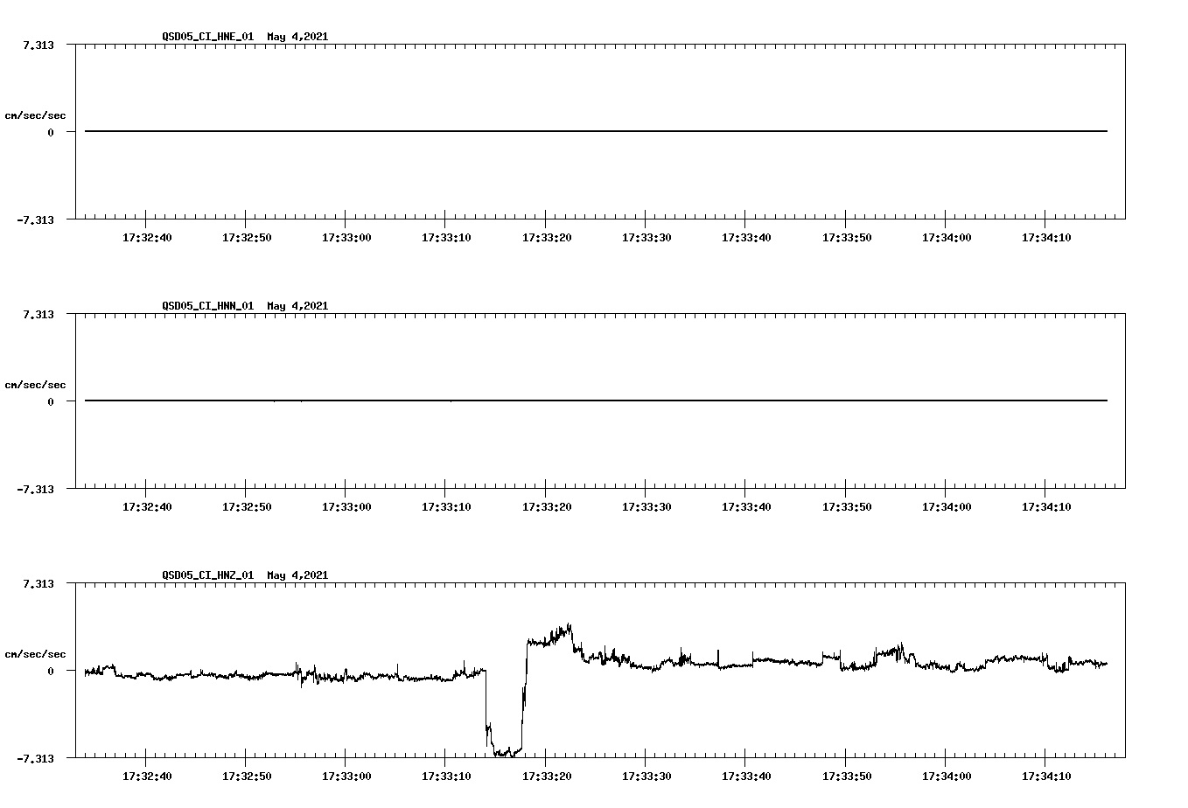This screenshot has height=808, width=1188.
Task: Select the QSD05_CI_HNZ_01 channel title
Action: click(207, 575)
